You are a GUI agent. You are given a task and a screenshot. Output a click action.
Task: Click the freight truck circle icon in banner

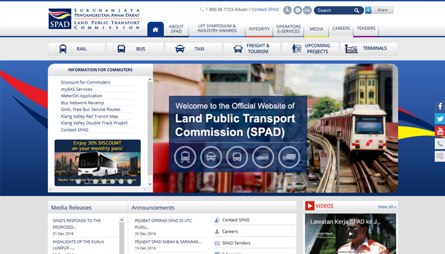pos(289,157)
